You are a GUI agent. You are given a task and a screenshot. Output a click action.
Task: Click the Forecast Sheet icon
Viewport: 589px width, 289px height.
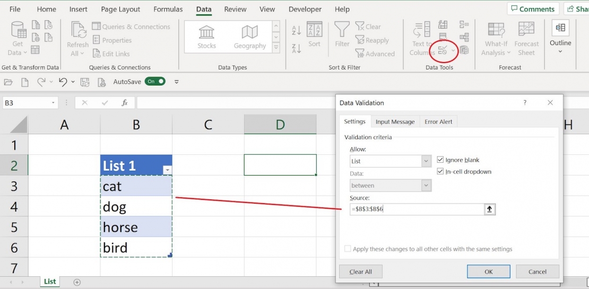pyautogui.click(x=526, y=38)
